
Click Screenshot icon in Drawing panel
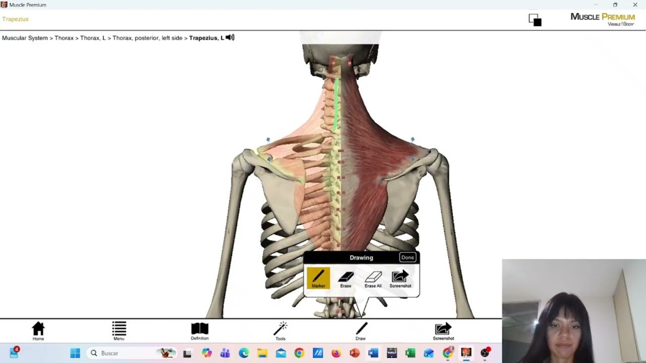coord(400,279)
